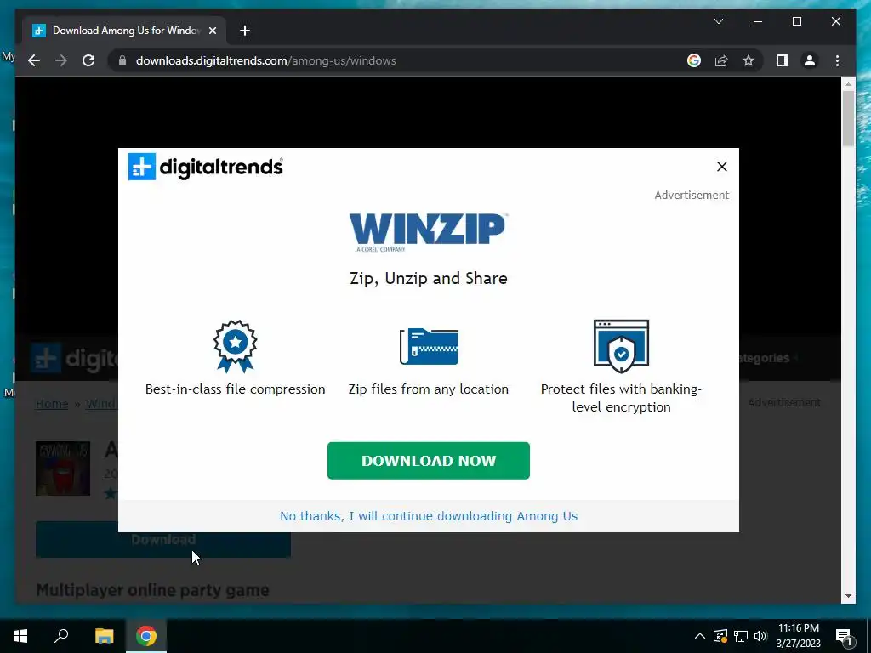The width and height of the screenshot is (871, 653).
Task: Click the scrollbar down arrow
Action: point(848,596)
